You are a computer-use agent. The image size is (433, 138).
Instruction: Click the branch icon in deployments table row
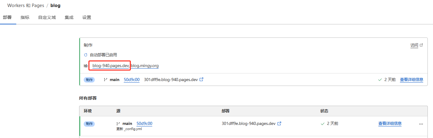tap(118, 124)
